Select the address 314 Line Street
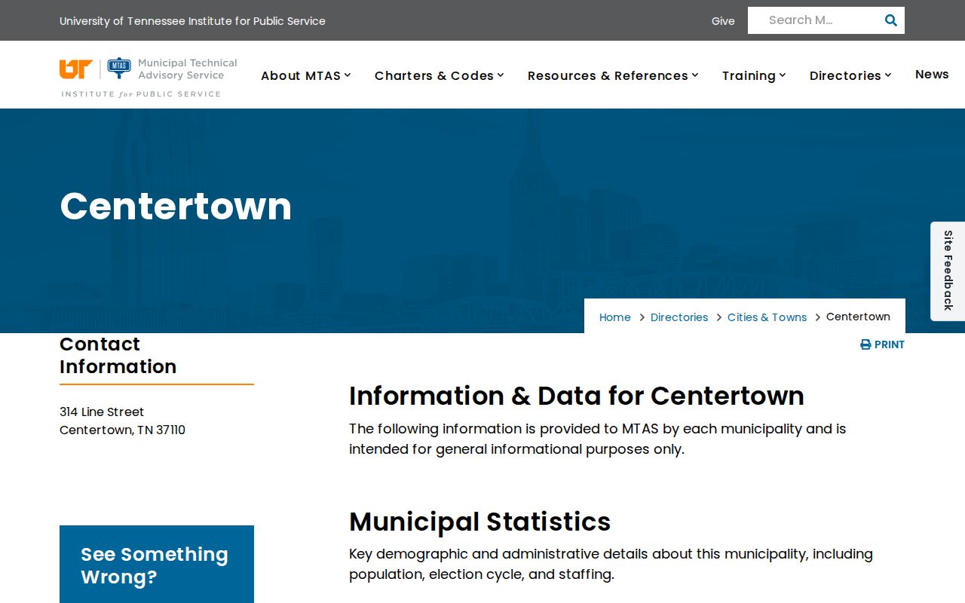The image size is (965, 603). pos(102,412)
